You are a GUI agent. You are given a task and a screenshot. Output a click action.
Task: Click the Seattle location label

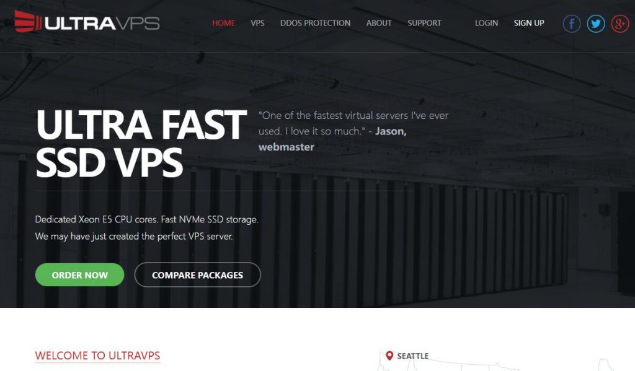(412, 356)
